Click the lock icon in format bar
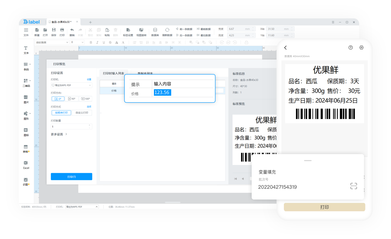This screenshot has width=391, height=239. 246,42
